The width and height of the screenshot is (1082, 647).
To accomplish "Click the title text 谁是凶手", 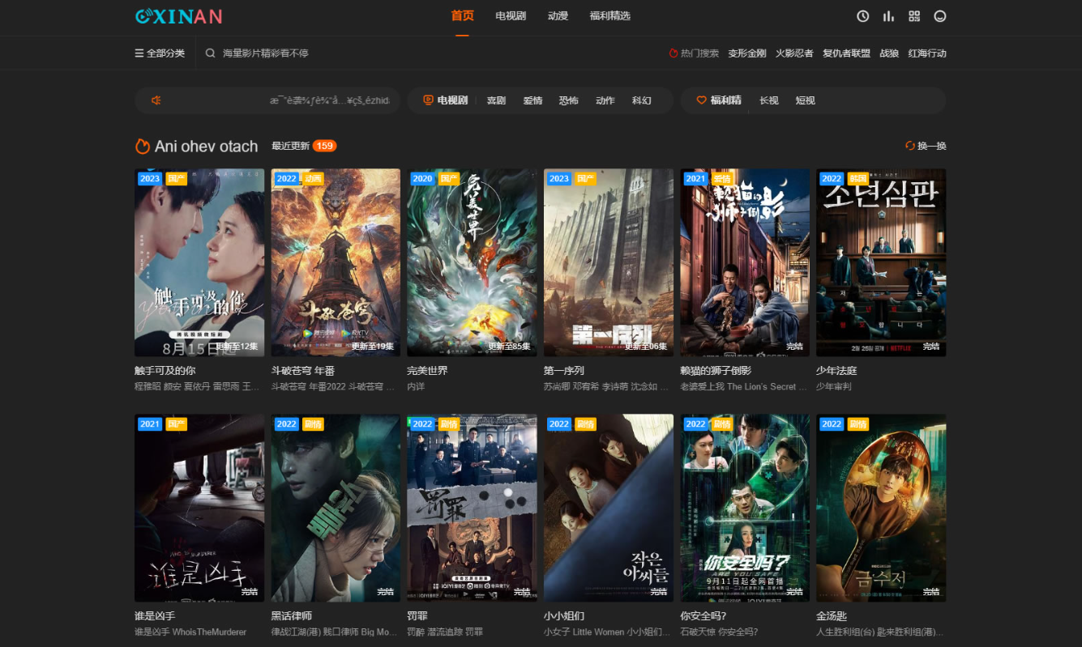I will pos(155,616).
